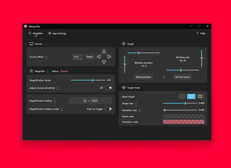
Task: Click Set full screen button
Action: click(182, 77)
